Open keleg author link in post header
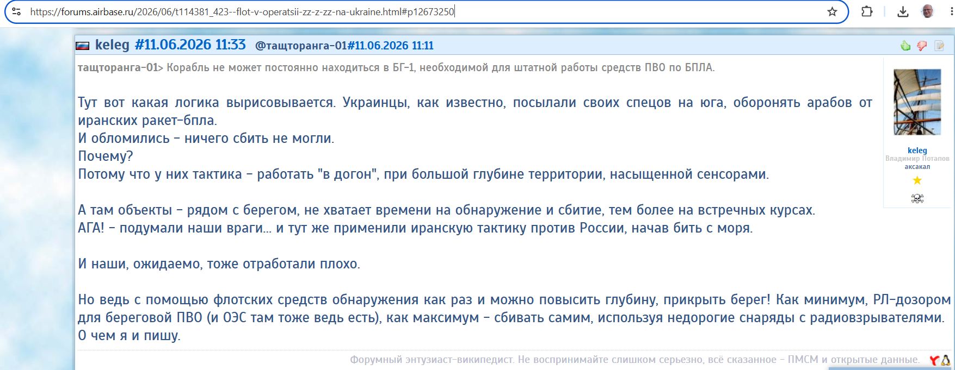This screenshot has width=955, height=370. tap(112, 45)
